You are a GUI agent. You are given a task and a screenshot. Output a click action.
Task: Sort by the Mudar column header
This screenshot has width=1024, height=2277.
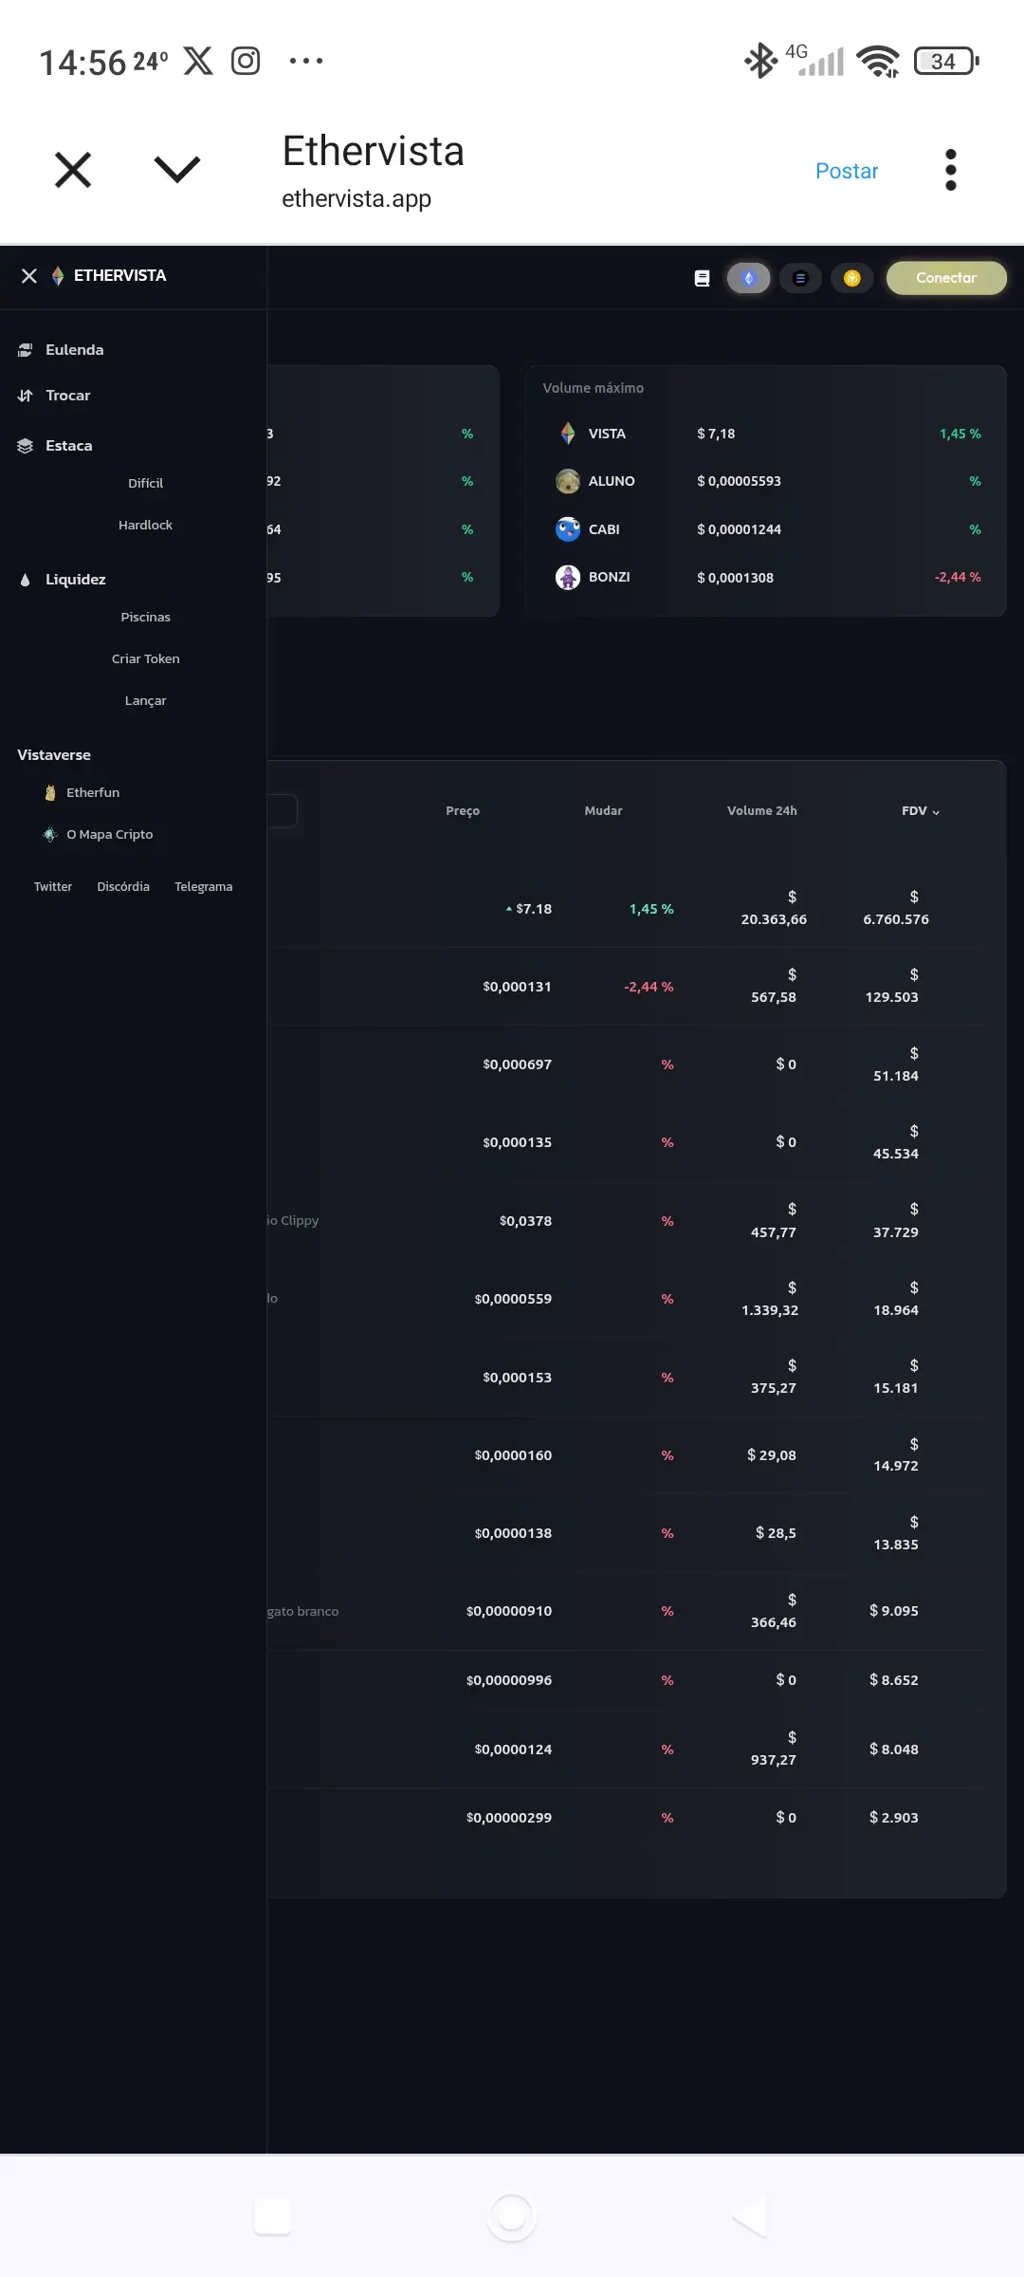[x=603, y=810]
